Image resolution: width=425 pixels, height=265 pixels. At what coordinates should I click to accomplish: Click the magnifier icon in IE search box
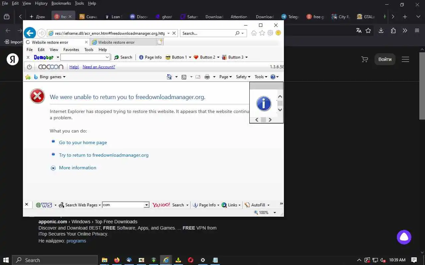(237, 33)
